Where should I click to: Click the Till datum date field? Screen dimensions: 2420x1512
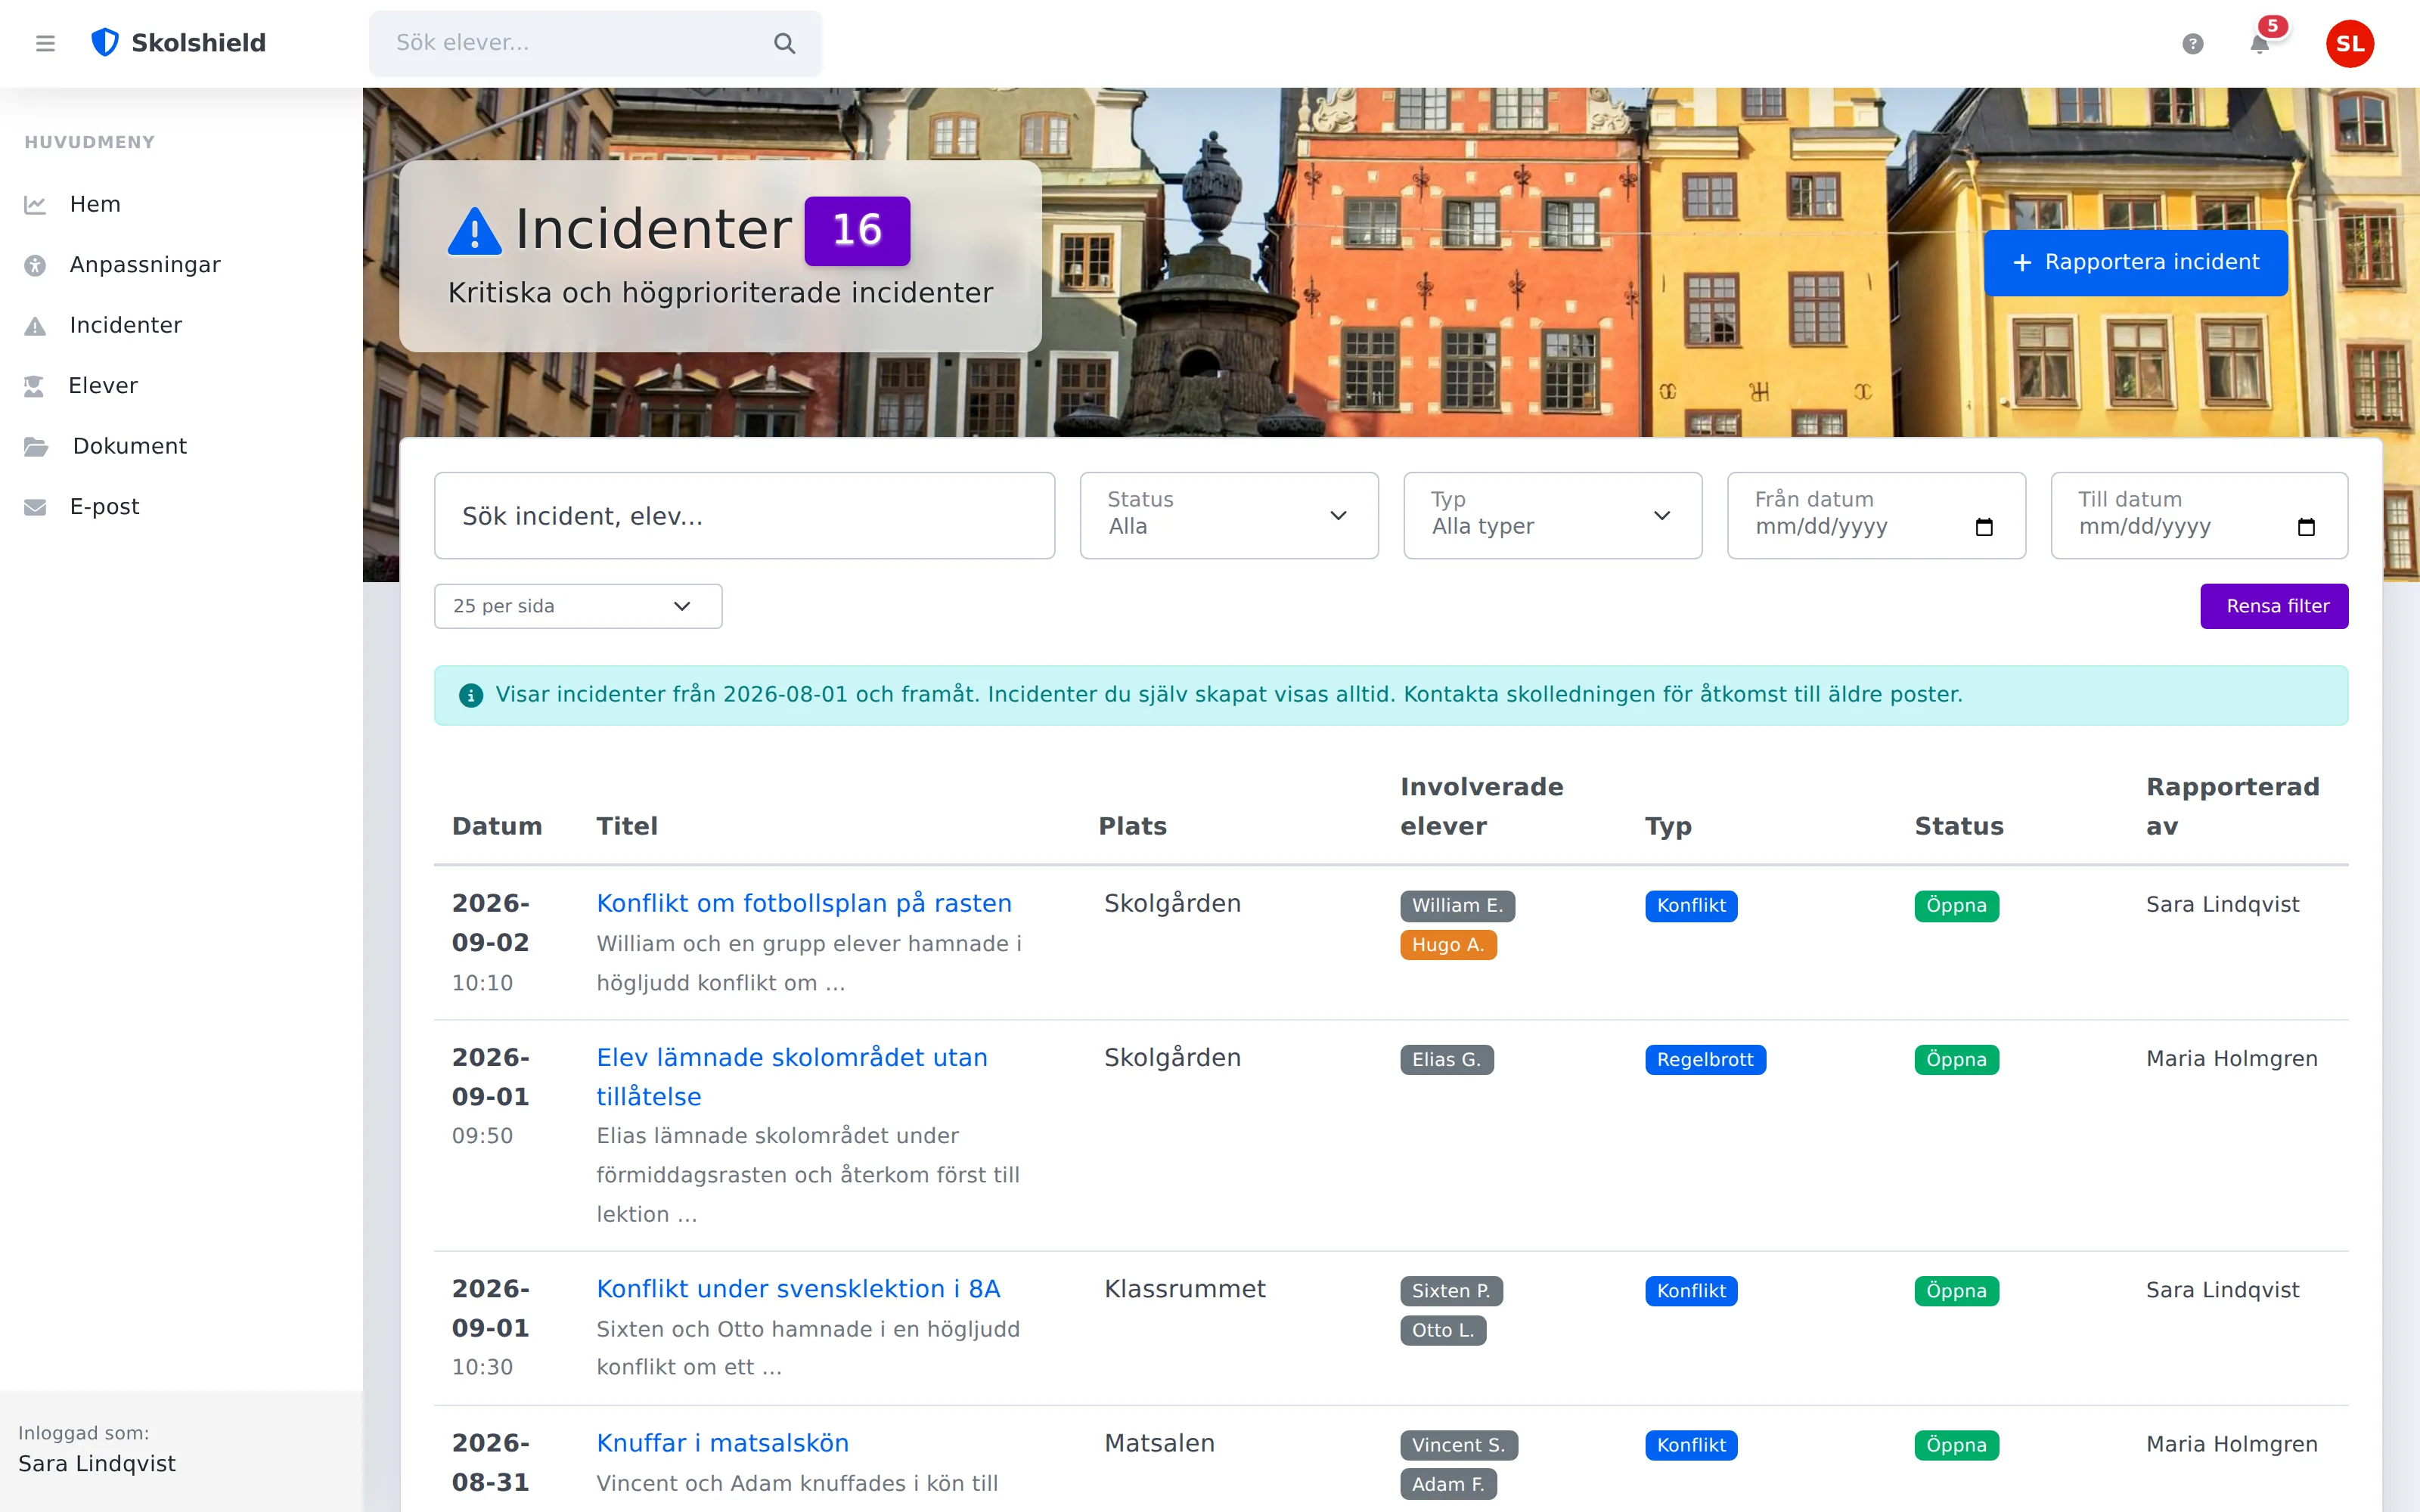click(x=2200, y=515)
